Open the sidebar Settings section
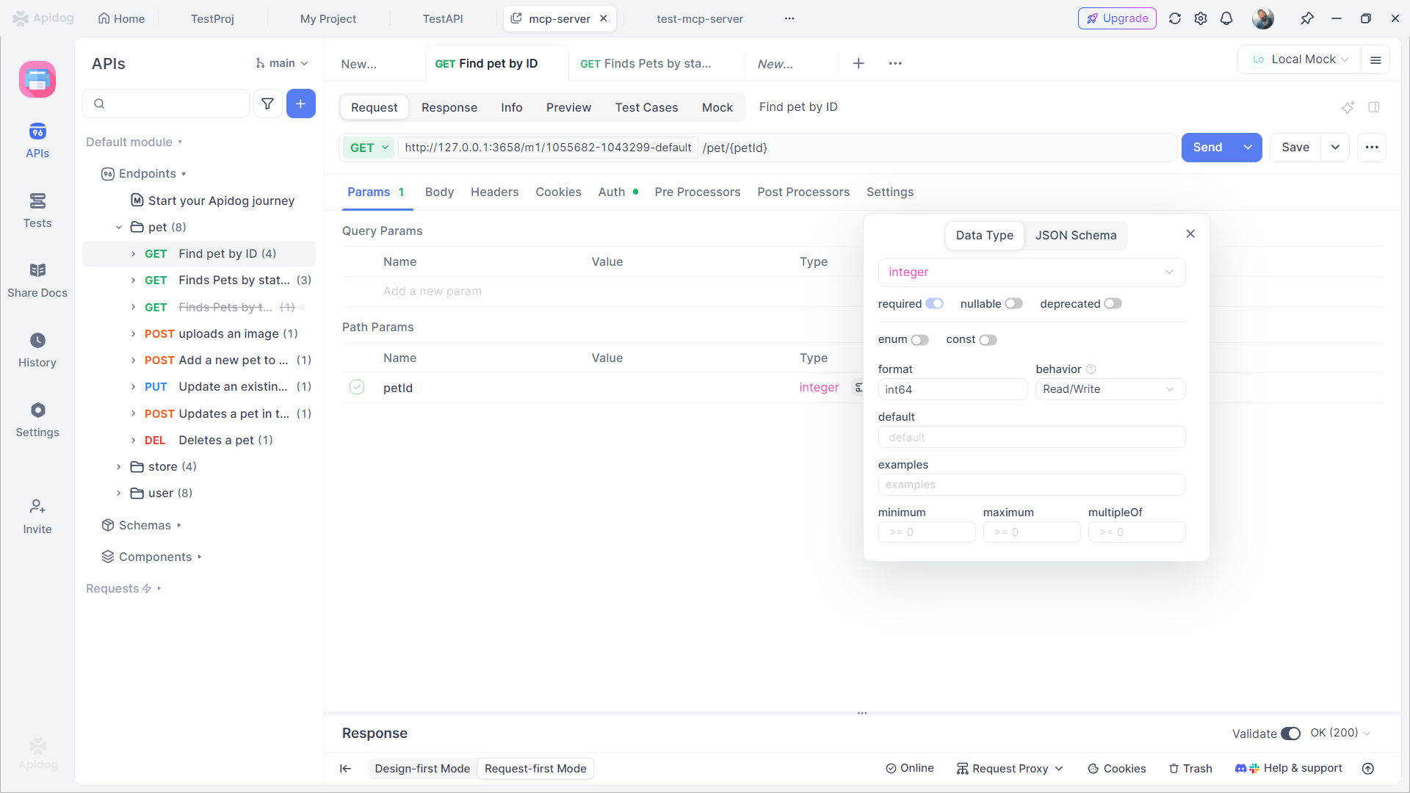Screen dimensions: 1410x793 (37, 420)
